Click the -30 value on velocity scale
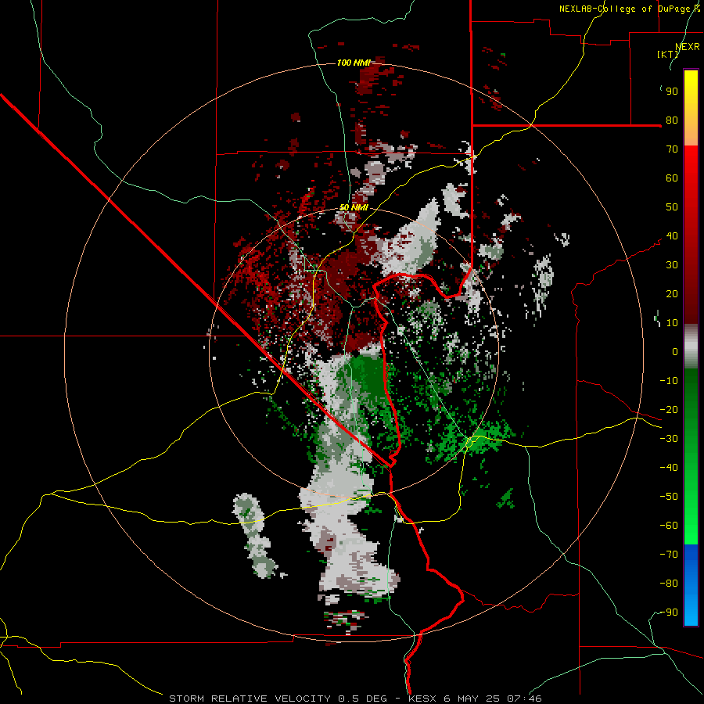 point(669,439)
